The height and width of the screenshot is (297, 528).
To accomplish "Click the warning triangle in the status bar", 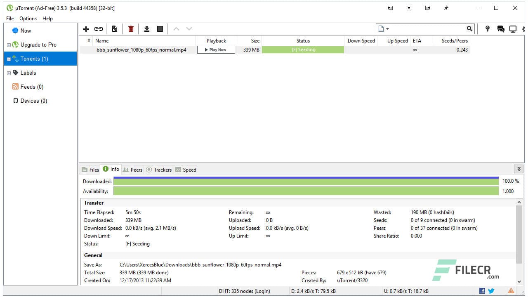I will pyautogui.click(x=511, y=290).
